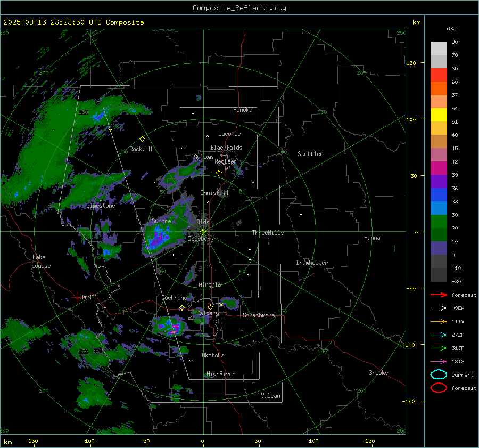Click the Airdrie label
The image size is (479, 448).
coord(210,284)
